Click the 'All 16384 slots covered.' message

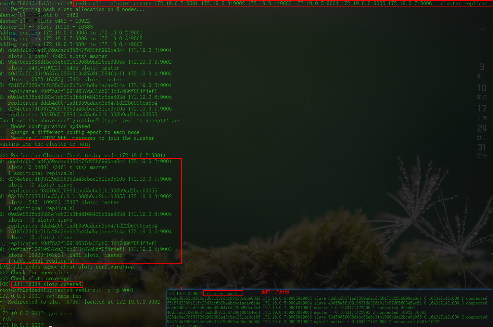pos(48,284)
